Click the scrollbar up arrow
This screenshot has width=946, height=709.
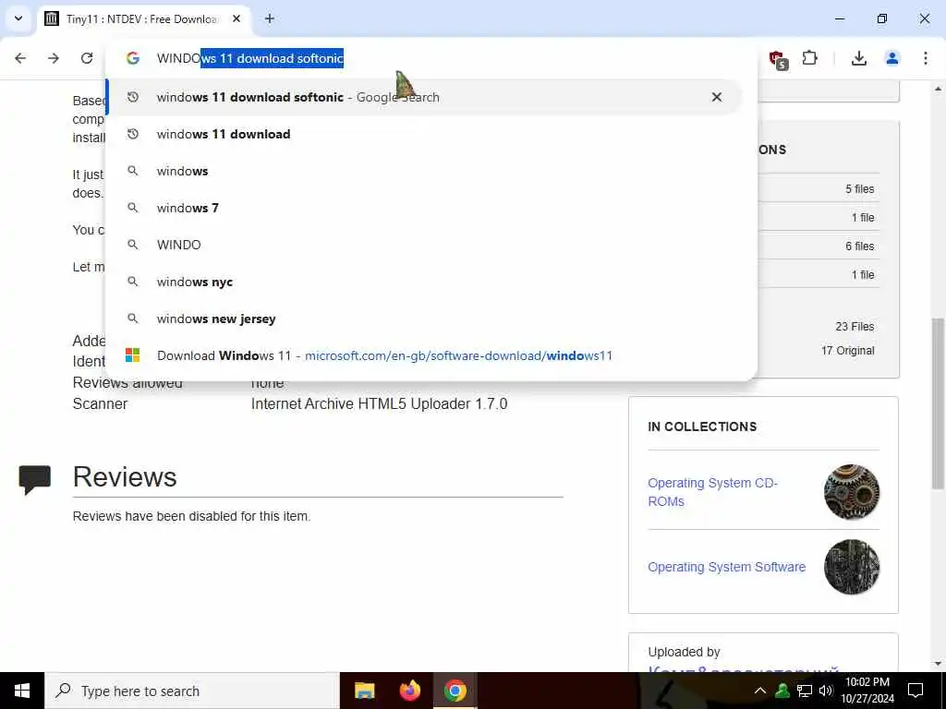(938, 89)
